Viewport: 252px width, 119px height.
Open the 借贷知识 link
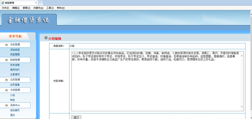click(x=15, y=70)
